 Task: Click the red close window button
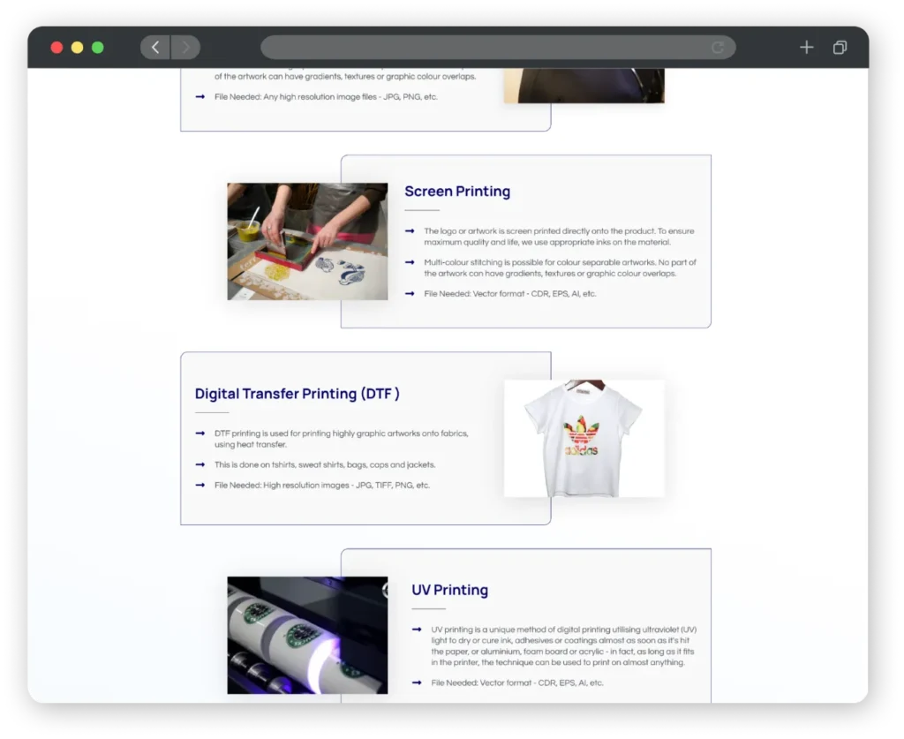56,48
